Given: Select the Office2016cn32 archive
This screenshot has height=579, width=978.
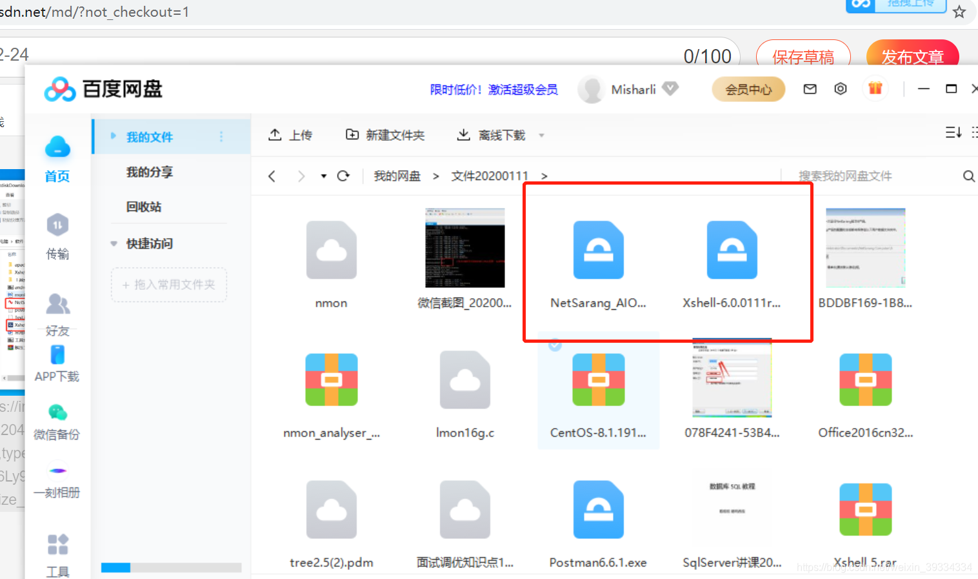Looking at the screenshot, I should 866,380.
